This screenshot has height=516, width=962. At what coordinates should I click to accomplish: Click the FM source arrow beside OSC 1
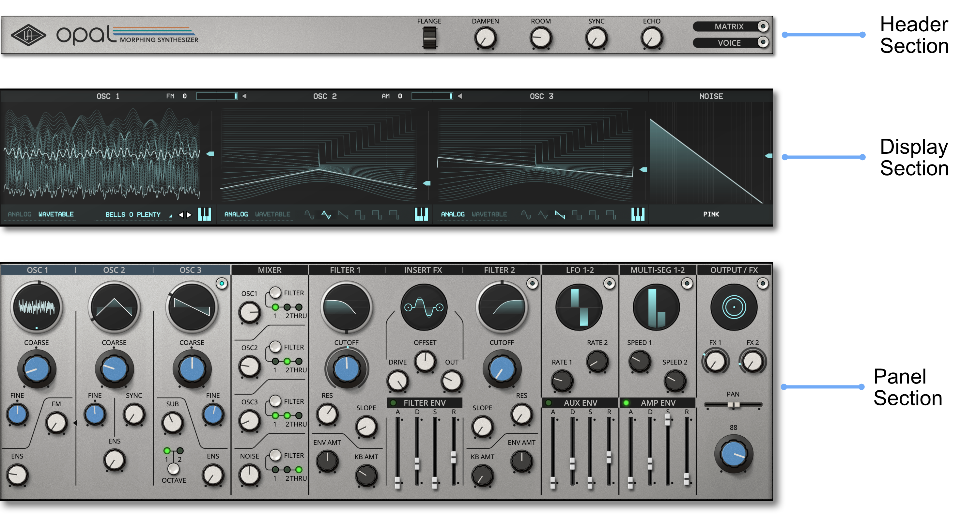244,96
